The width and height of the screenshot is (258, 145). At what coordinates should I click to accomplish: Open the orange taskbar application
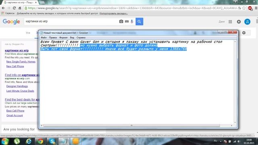[75, 141]
